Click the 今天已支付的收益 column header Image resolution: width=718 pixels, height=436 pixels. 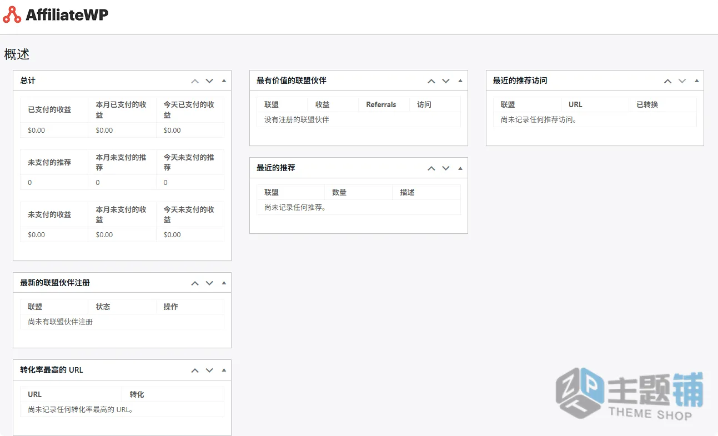click(x=189, y=109)
